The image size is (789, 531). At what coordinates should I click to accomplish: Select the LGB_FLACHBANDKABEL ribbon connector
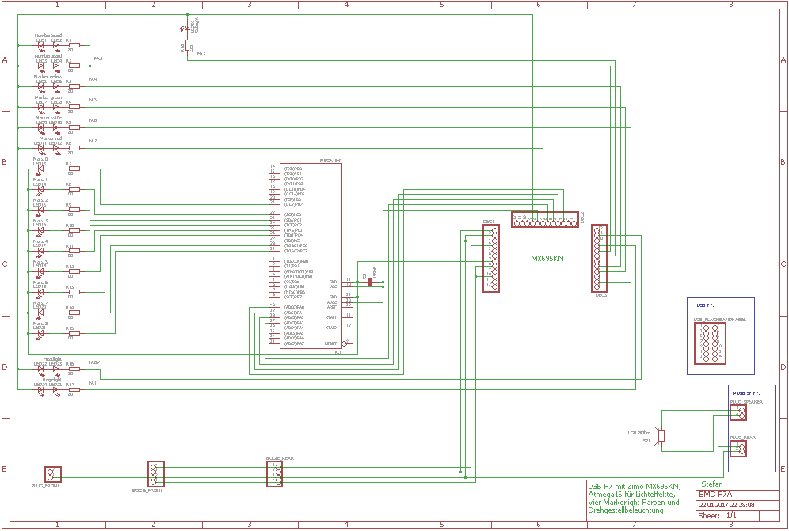[710, 344]
